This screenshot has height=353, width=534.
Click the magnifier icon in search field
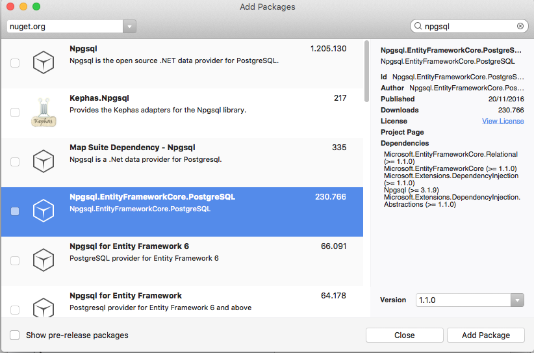pyautogui.click(x=418, y=26)
